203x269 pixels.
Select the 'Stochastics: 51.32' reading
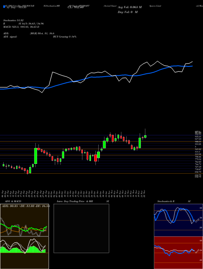point(13,20)
